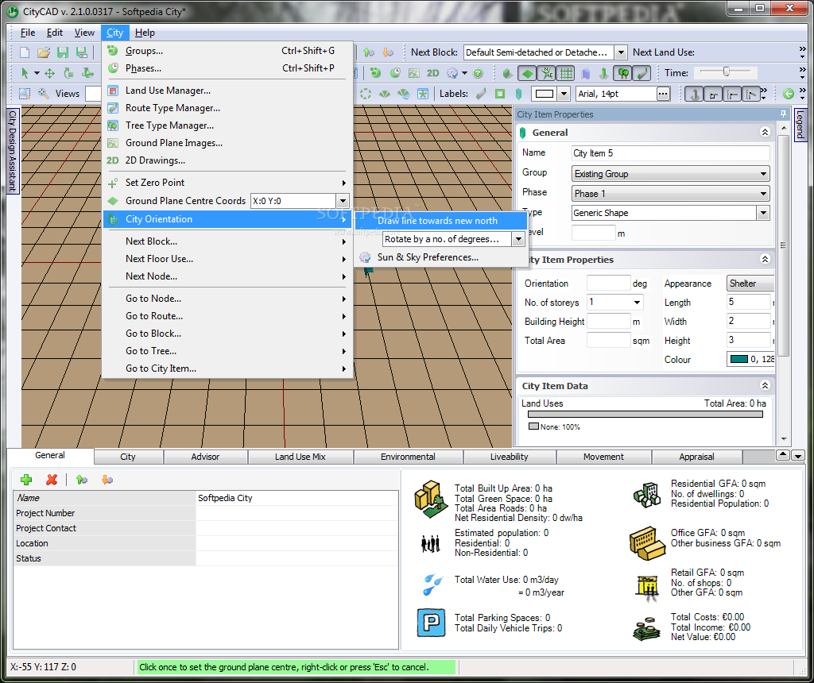The height and width of the screenshot is (683, 814).
Task: Toggle routes visibility button next to trees
Action: tap(642, 73)
